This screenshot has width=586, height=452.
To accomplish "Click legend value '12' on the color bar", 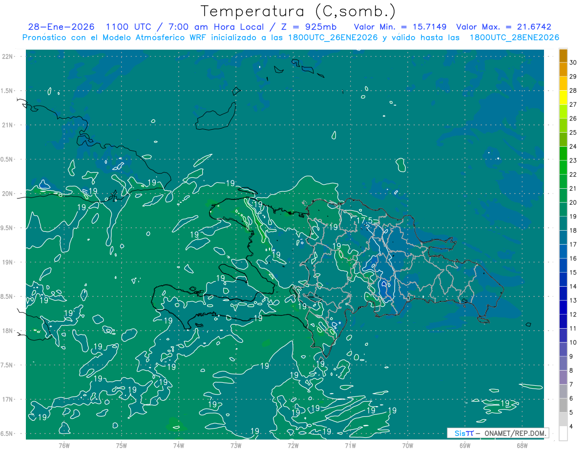I will 573,314.
